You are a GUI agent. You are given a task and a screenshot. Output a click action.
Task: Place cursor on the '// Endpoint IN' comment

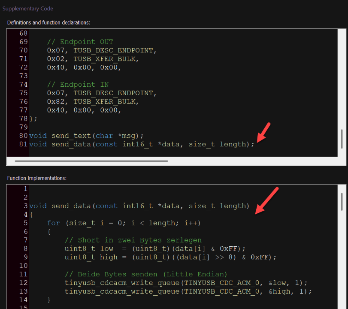click(78, 85)
